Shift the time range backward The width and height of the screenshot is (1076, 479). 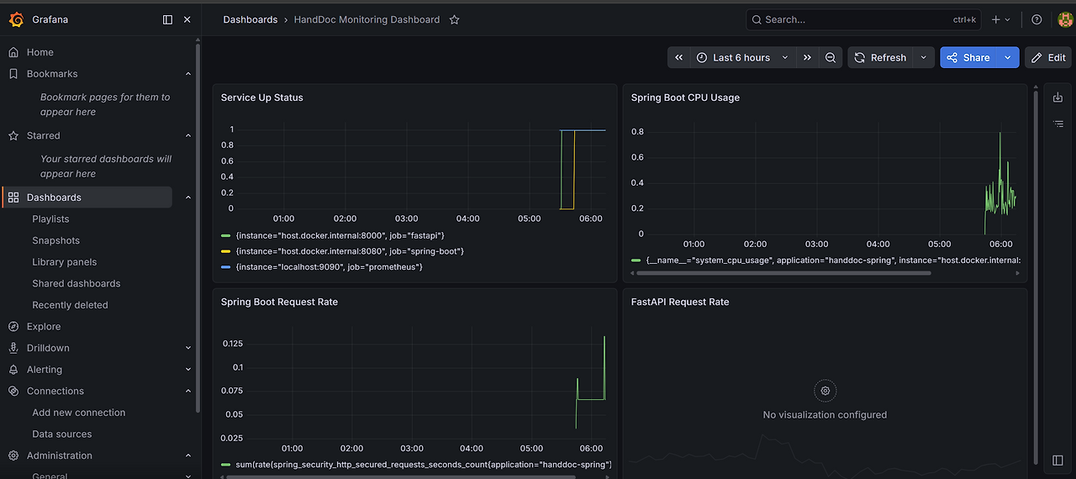tap(679, 57)
